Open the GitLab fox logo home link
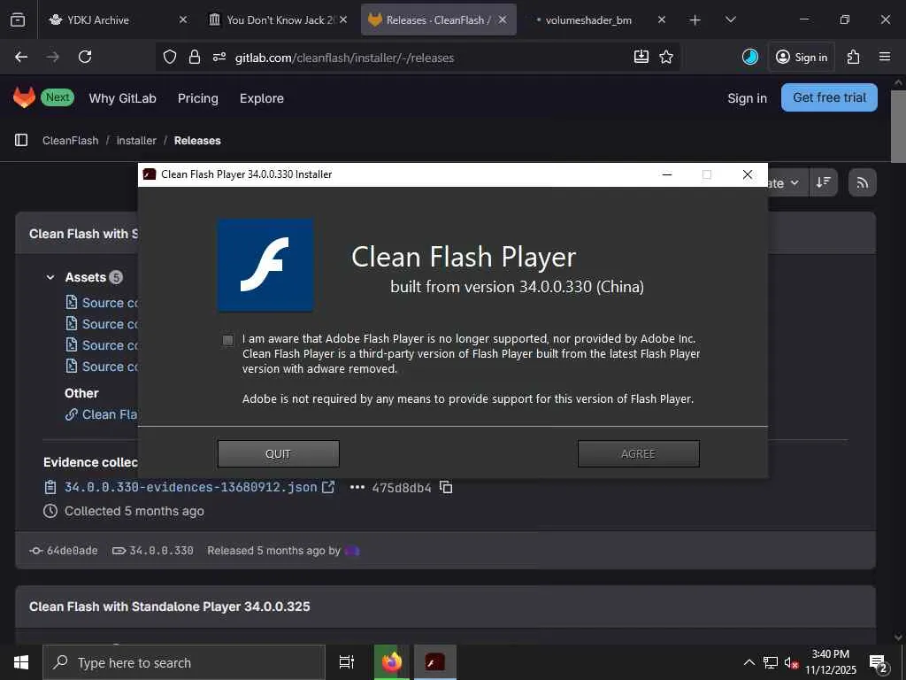Viewport: 906px width, 680px height. click(24, 97)
